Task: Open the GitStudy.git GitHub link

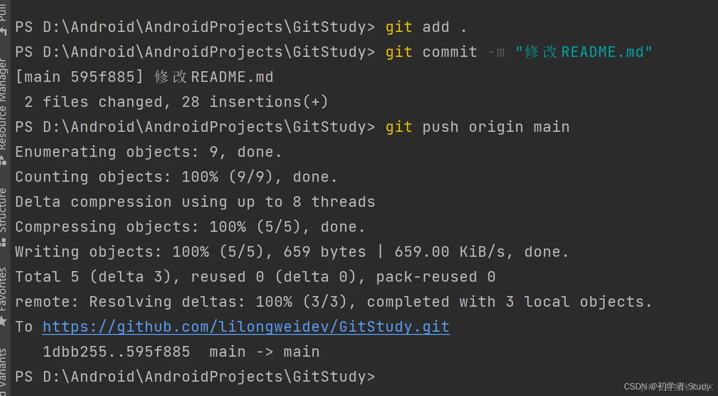Action: (x=246, y=327)
